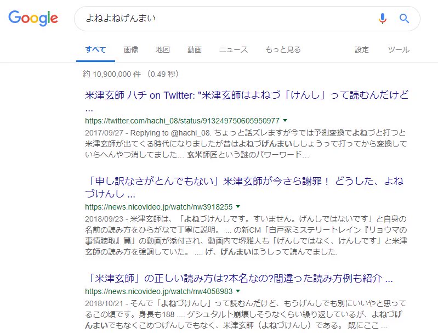Open the 「申し訳なさがとんでもない」 result title
Image resolution: width=438 pixels, height=333 pixels.
coord(244,187)
